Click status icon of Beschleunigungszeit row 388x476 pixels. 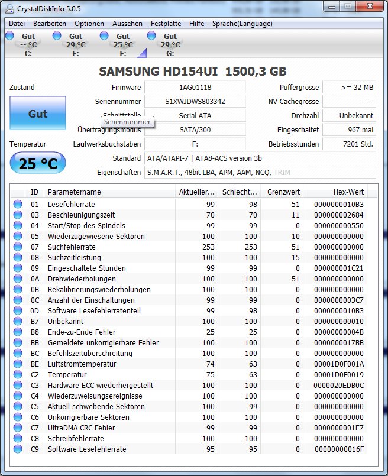pyautogui.click(x=18, y=215)
